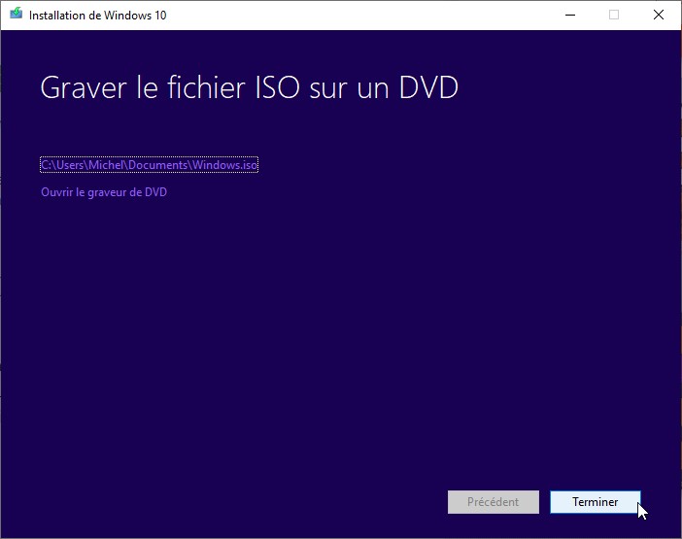Image resolution: width=682 pixels, height=539 pixels.
Task: Open the C:\Users\Michel\Documents\Windows.iso path link
Action: (x=149, y=165)
